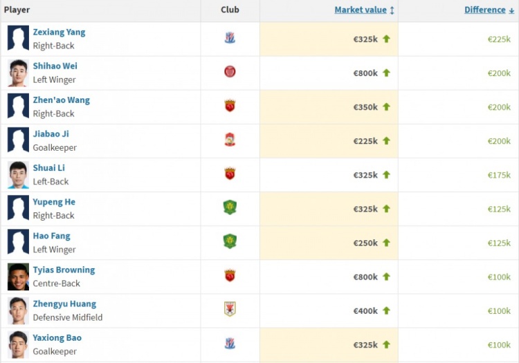Click the club crest in Shuai Li's row
The width and height of the screenshot is (519, 363).
(230, 174)
